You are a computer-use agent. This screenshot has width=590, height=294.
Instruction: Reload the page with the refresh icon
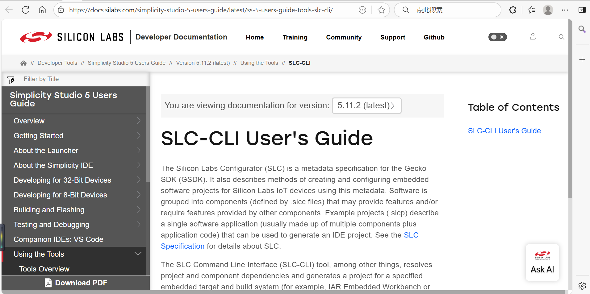[x=26, y=10]
